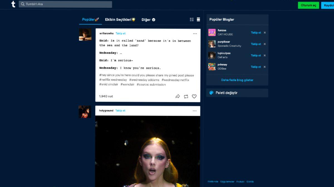Open options menu on holygraund's post
This screenshot has height=187, width=334.
pyautogui.click(x=195, y=111)
